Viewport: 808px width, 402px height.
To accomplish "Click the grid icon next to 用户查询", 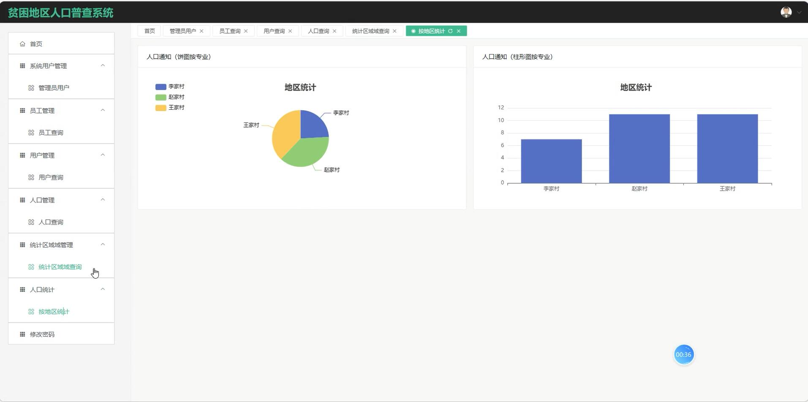I will click(31, 177).
